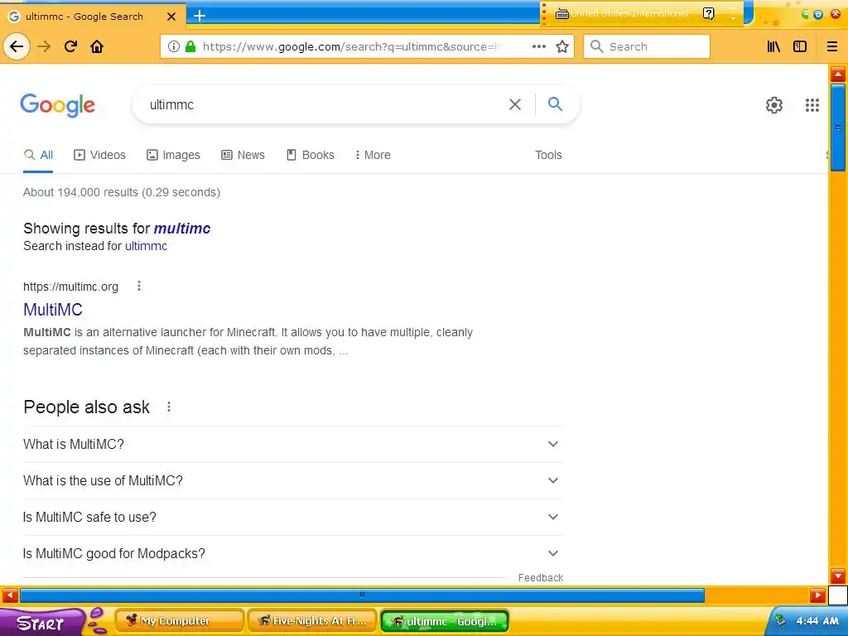The height and width of the screenshot is (636, 848).
Task: Expand 'What is the use of MultiMC?'
Action: (x=293, y=481)
